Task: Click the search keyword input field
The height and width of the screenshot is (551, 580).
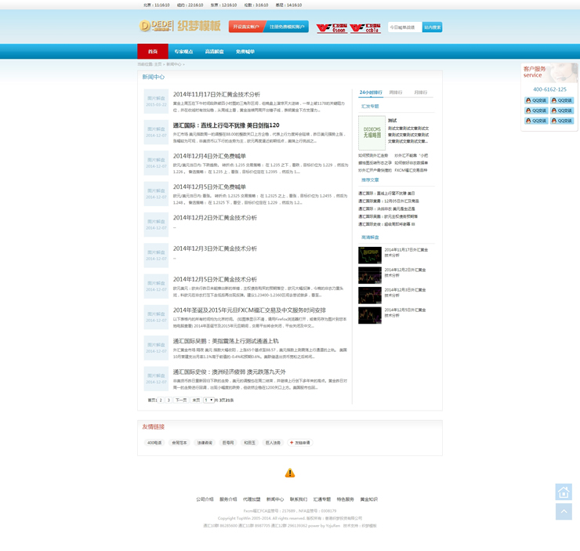Action: pyautogui.click(x=404, y=27)
